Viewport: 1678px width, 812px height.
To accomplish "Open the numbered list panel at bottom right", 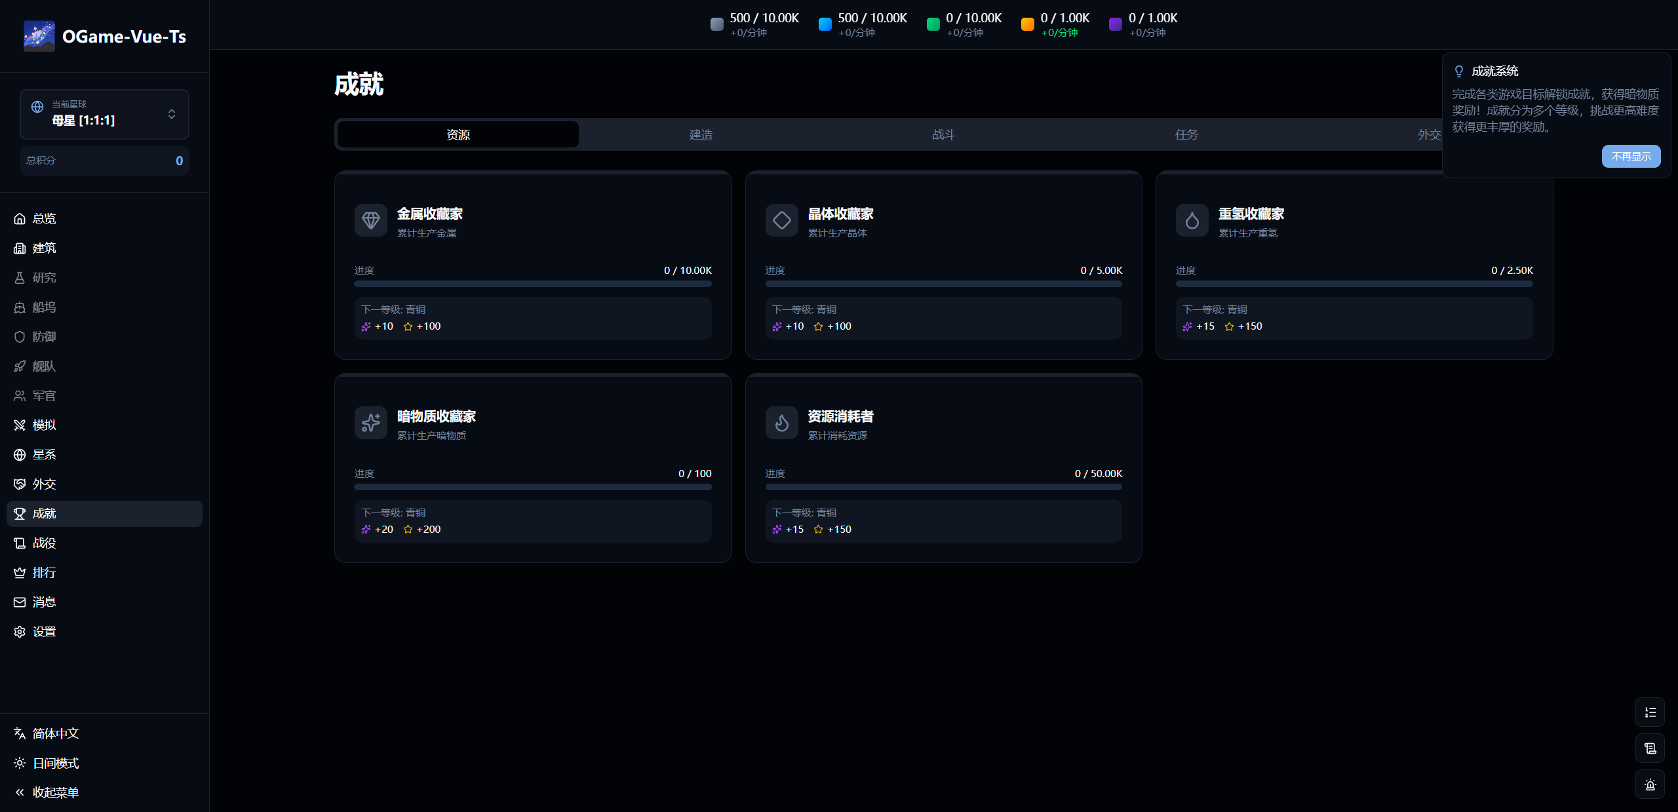I will [1650, 712].
